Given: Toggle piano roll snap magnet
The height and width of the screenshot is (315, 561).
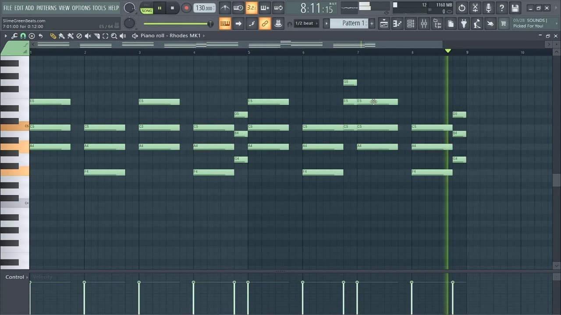Looking at the screenshot, I should [23, 36].
